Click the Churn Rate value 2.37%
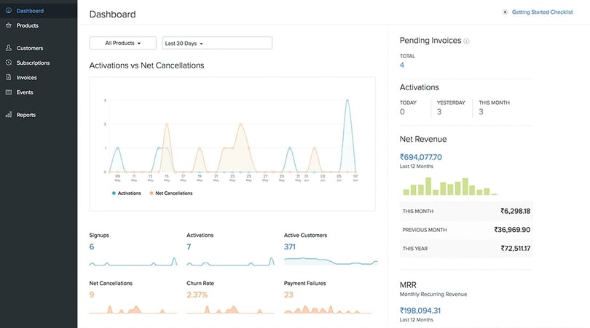This screenshot has height=328, width=590. coord(197,295)
